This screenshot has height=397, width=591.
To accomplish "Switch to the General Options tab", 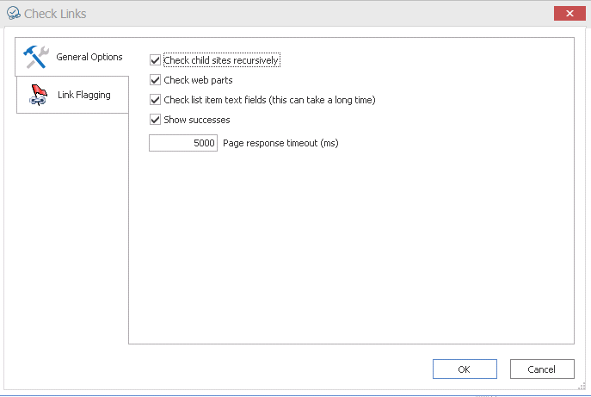I will pyautogui.click(x=89, y=57).
